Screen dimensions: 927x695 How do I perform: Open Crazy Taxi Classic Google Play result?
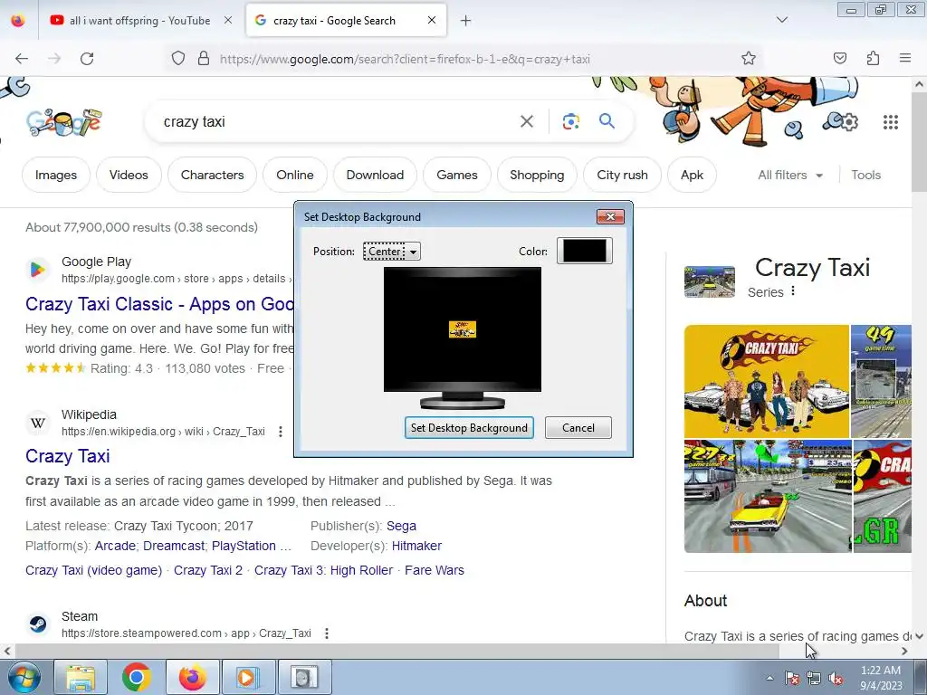coord(159,304)
